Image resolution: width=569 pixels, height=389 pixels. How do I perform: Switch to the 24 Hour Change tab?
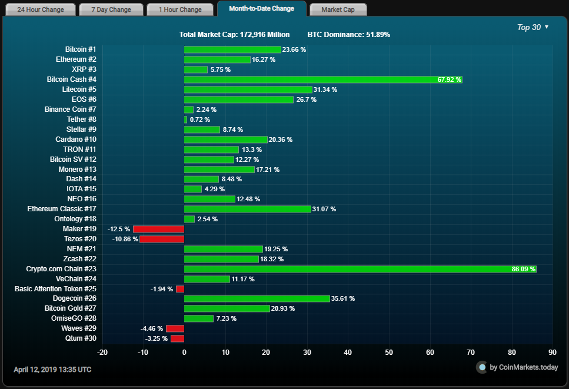coord(41,9)
